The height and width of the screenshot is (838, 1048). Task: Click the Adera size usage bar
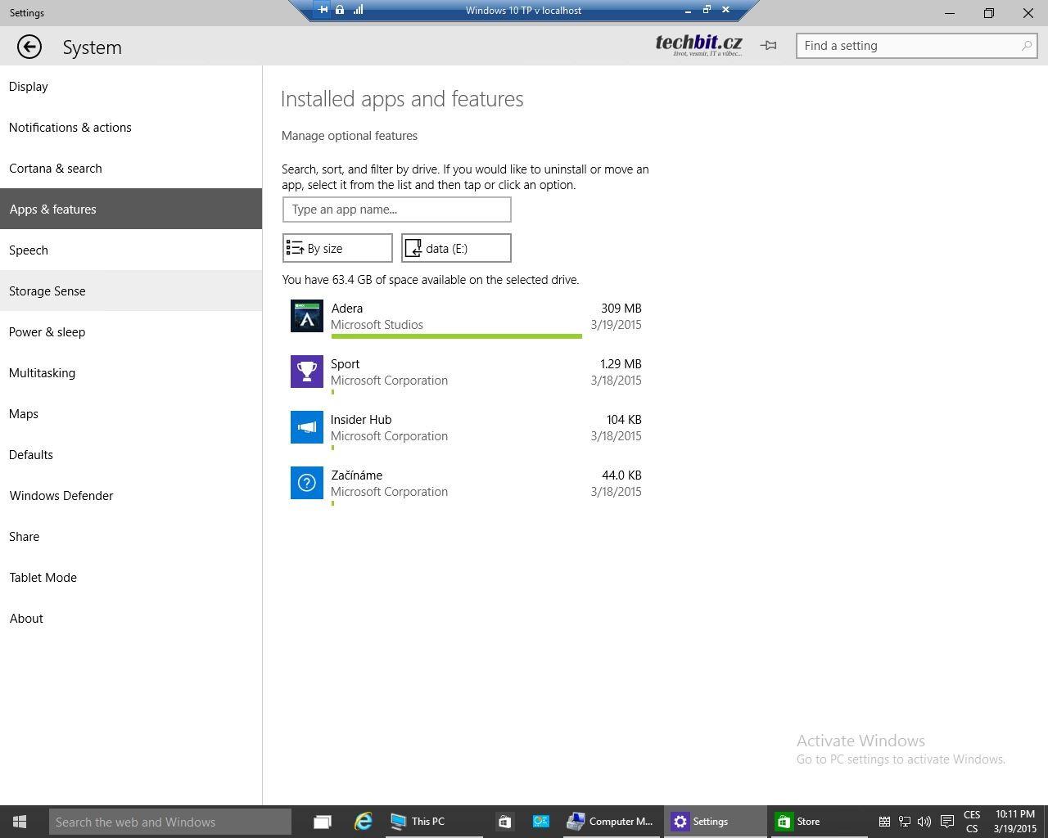[x=456, y=336]
